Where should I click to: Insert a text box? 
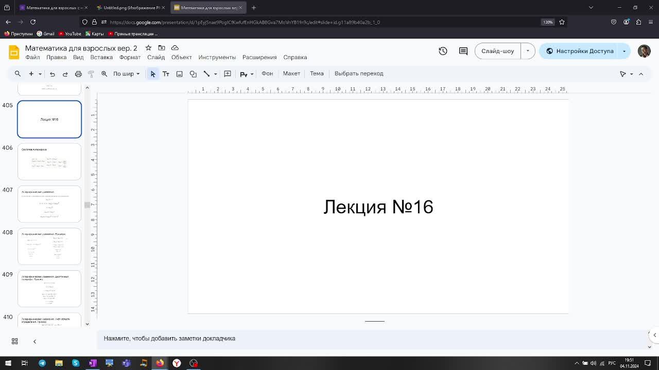click(x=166, y=73)
